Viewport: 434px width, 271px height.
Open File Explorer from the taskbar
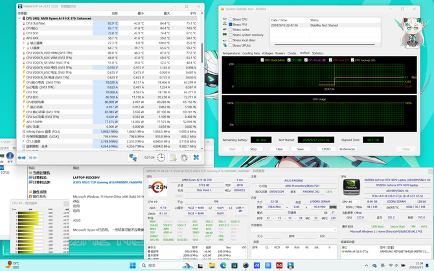(212, 265)
